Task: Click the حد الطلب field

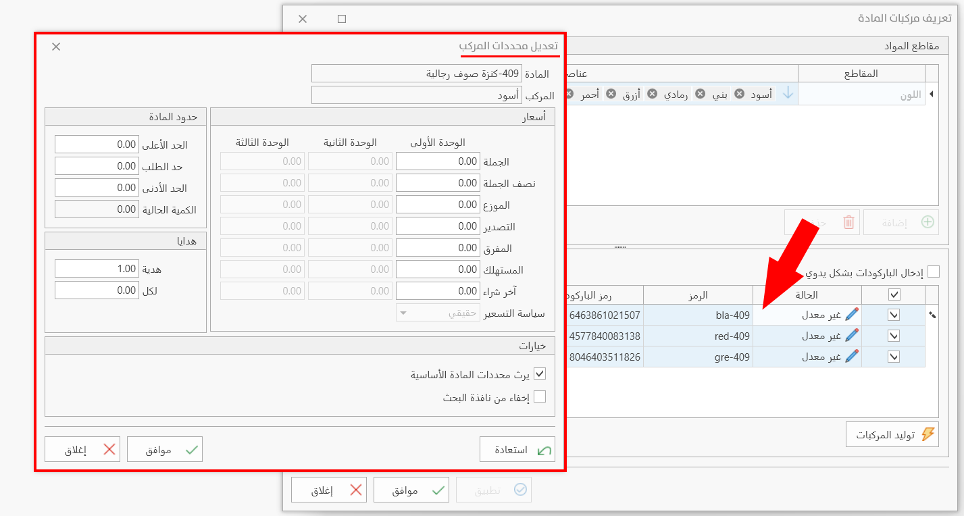Action: coord(97,166)
